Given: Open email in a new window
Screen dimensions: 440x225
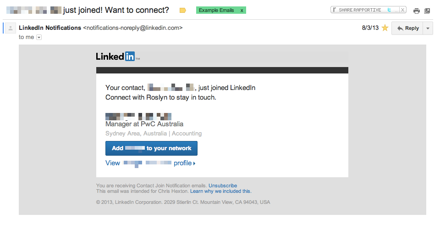Looking at the screenshot, I should tap(427, 11).
